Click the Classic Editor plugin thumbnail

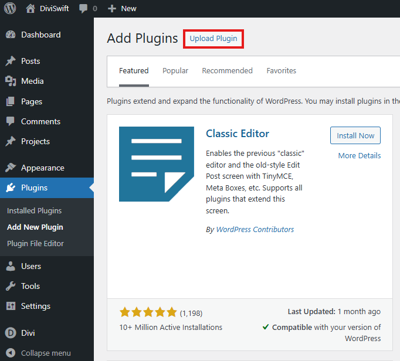[157, 164]
